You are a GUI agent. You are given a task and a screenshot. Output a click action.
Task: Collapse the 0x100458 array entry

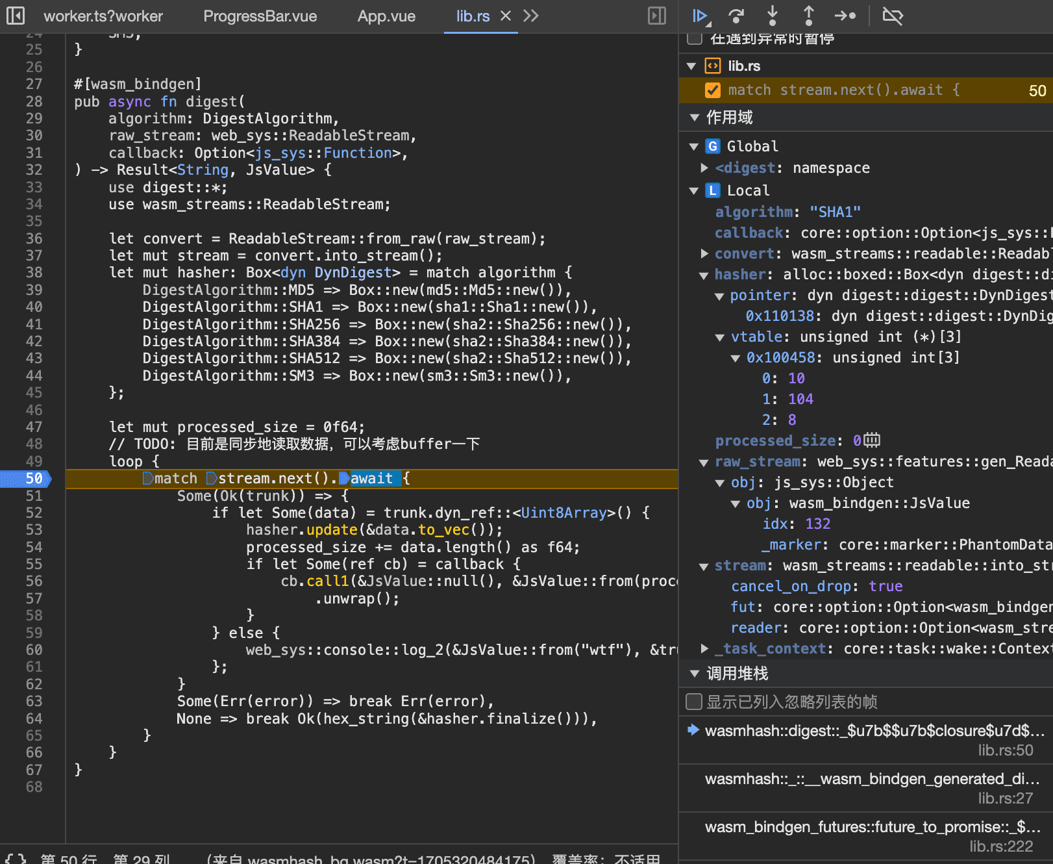click(736, 359)
